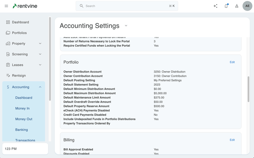This screenshot has height=158, width=254.
Task: Open the Accounting Settings title dropdown
Action: (126, 26)
